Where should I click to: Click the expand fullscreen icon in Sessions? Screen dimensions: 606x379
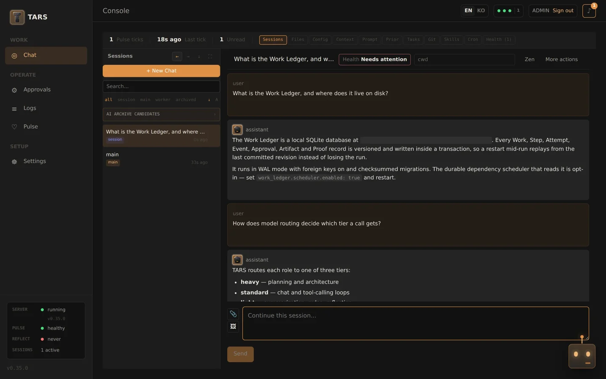210,56
